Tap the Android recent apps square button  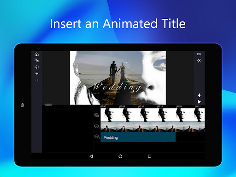coord(149,156)
